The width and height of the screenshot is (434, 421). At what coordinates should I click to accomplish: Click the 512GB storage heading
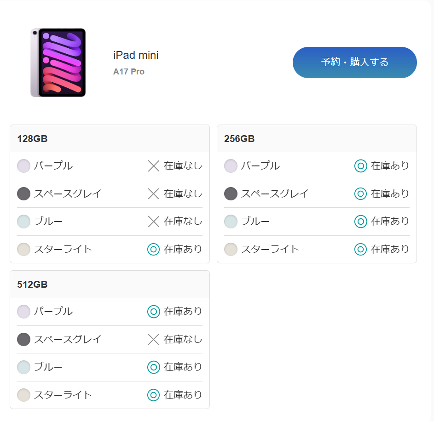(x=32, y=284)
